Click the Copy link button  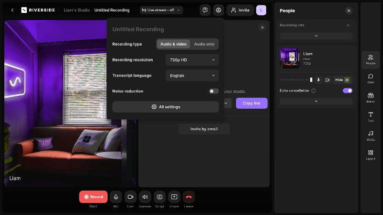pyautogui.click(x=252, y=103)
